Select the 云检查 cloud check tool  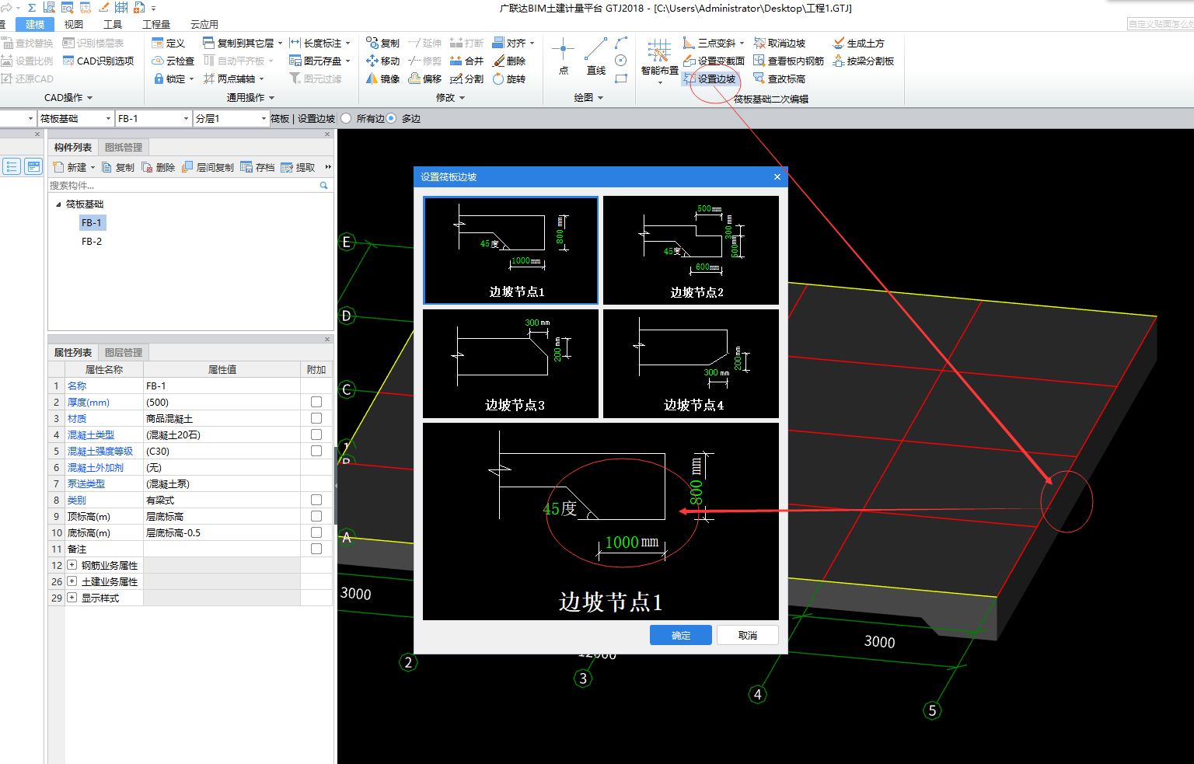pos(173,61)
